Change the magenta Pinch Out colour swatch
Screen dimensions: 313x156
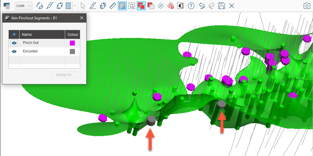point(72,43)
